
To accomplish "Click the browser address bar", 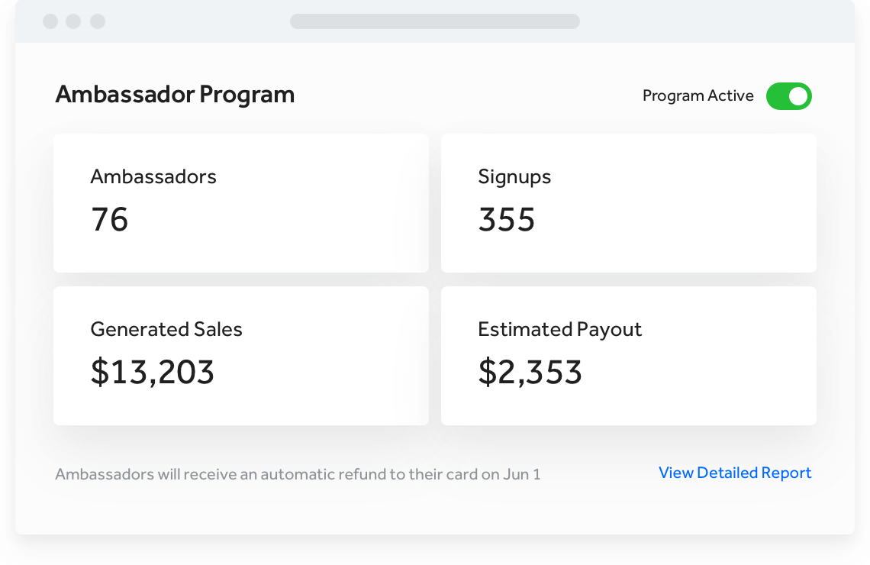I will 434,21.
